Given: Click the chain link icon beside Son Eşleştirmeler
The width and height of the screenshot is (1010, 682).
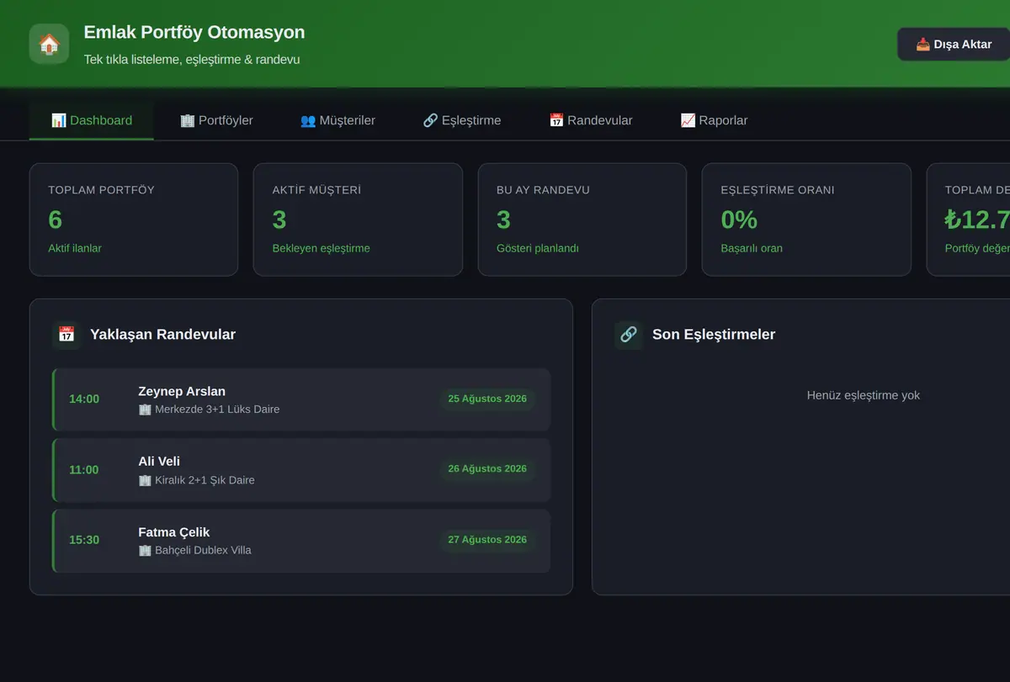Looking at the screenshot, I should 629,334.
